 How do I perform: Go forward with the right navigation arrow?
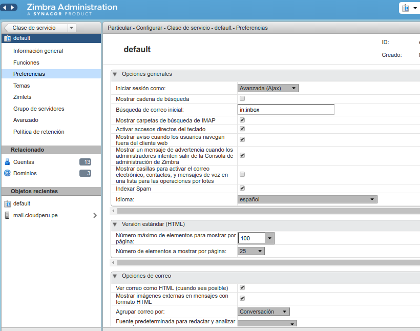[13, 8]
